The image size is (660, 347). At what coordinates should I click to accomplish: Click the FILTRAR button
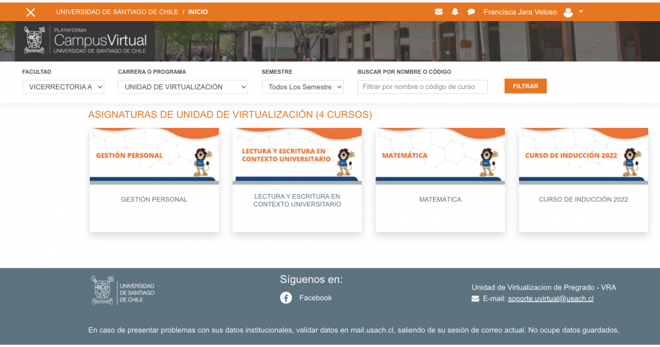525,86
